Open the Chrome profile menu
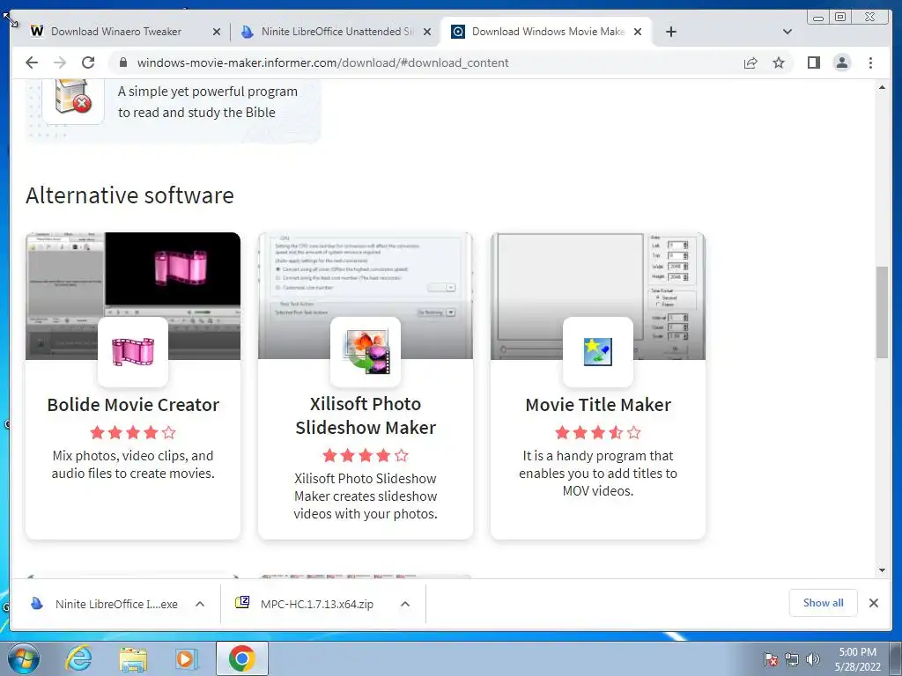The image size is (902, 676). pyautogui.click(x=841, y=62)
